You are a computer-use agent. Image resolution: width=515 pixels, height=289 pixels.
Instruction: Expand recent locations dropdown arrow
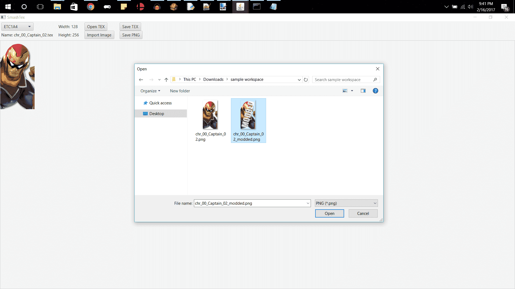pos(159,80)
